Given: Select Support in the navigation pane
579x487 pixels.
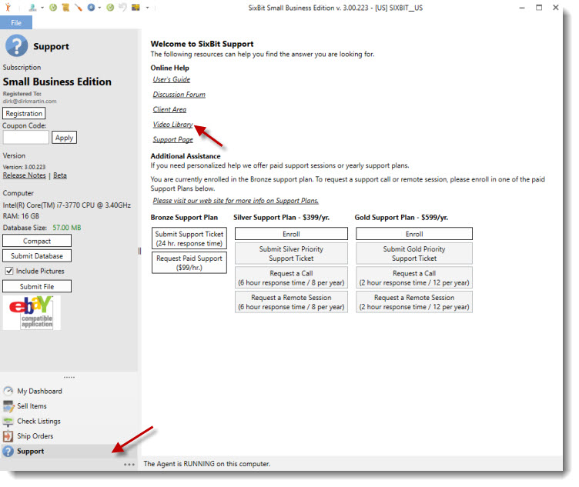Looking at the screenshot, I should click(69, 452).
